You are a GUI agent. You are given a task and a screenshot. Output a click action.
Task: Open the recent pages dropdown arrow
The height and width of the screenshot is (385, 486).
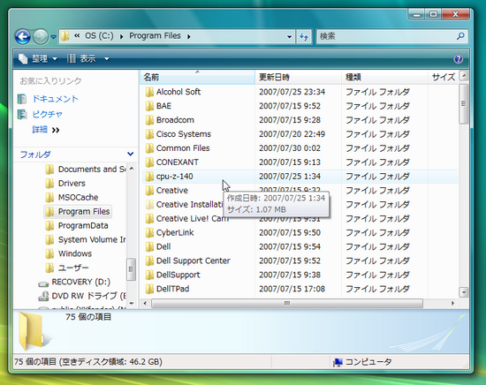[x=53, y=37]
